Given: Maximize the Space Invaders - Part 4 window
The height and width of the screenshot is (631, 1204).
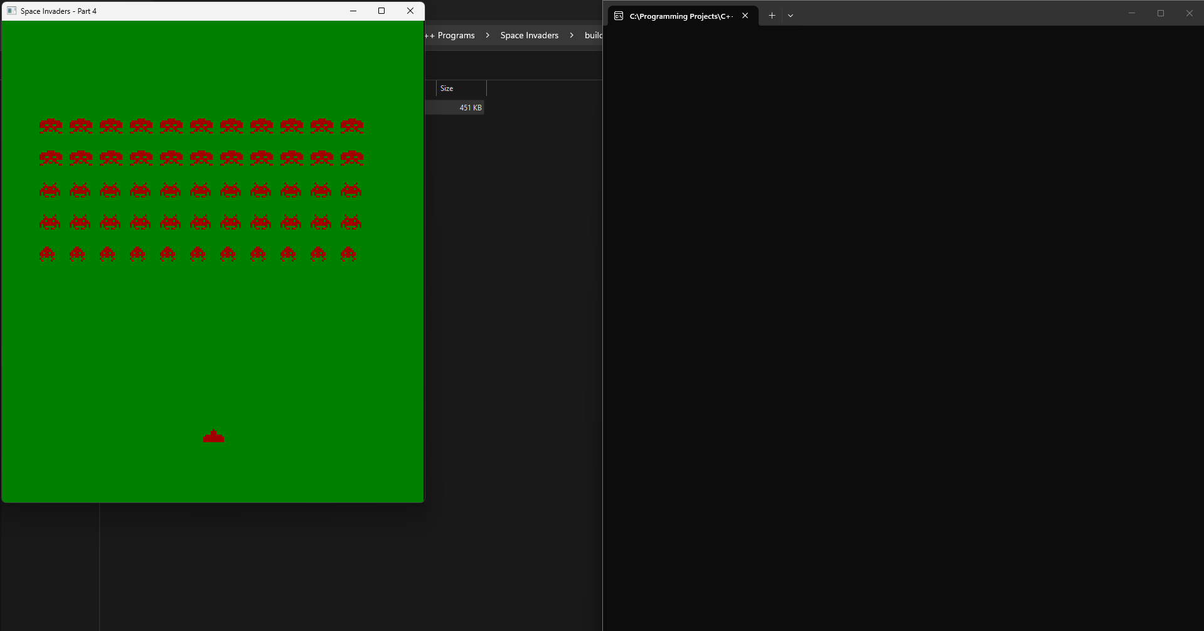Looking at the screenshot, I should coord(381,11).
